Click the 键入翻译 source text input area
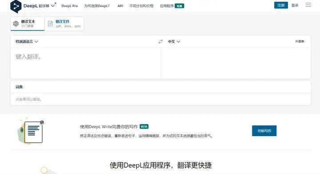 (85, 63)
